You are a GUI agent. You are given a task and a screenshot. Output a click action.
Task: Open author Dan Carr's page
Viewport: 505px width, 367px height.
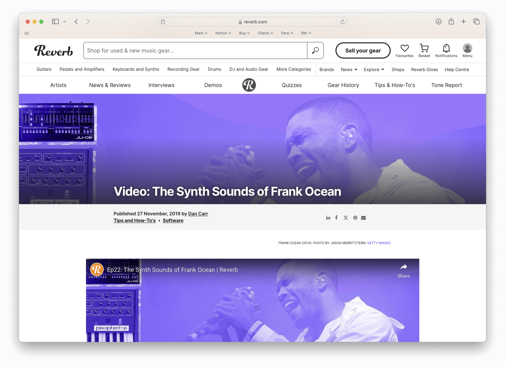[x=198, y=214]
